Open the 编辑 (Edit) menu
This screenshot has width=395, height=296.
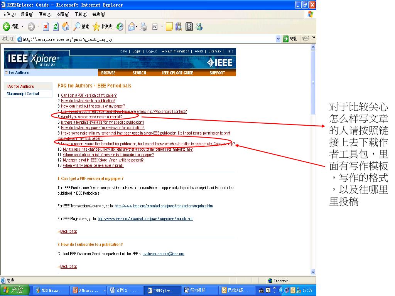click(27, 14)
